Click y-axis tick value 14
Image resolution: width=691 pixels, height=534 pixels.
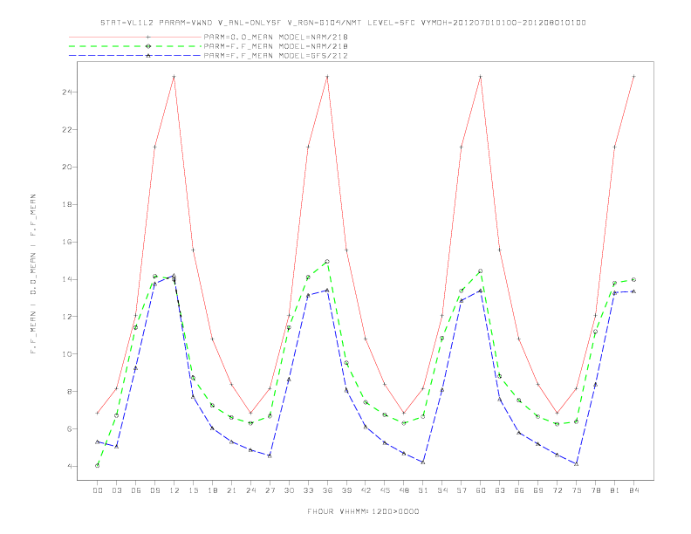point(67,279)
